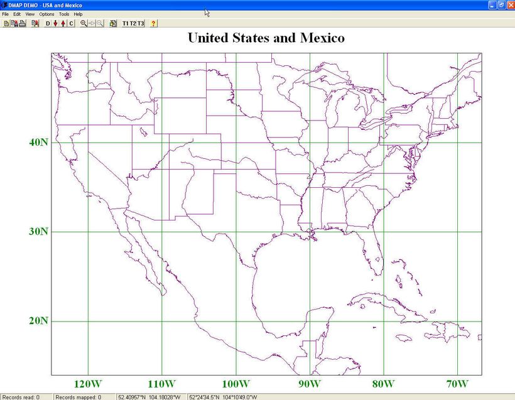The image size is (515, 400).
Task: Click the T1 toolbar button
Action: (126, 23)
